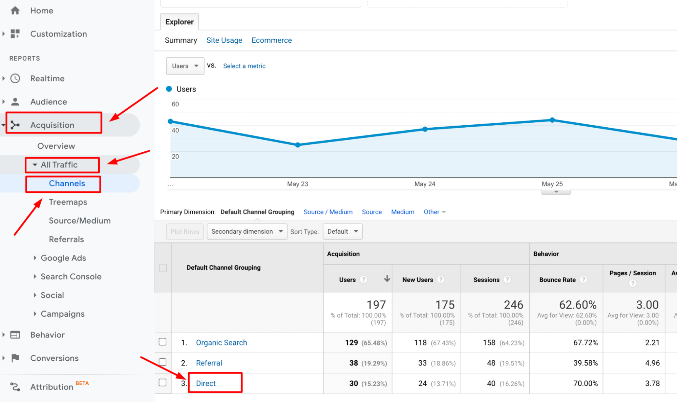677x402 pixels.
Task: Click the Realtime clock icon
Action: click(x=15, y=78)
